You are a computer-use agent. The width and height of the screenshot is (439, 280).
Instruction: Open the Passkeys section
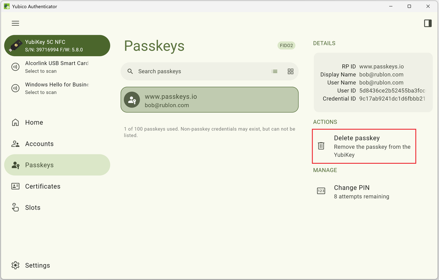click(57, 165)
